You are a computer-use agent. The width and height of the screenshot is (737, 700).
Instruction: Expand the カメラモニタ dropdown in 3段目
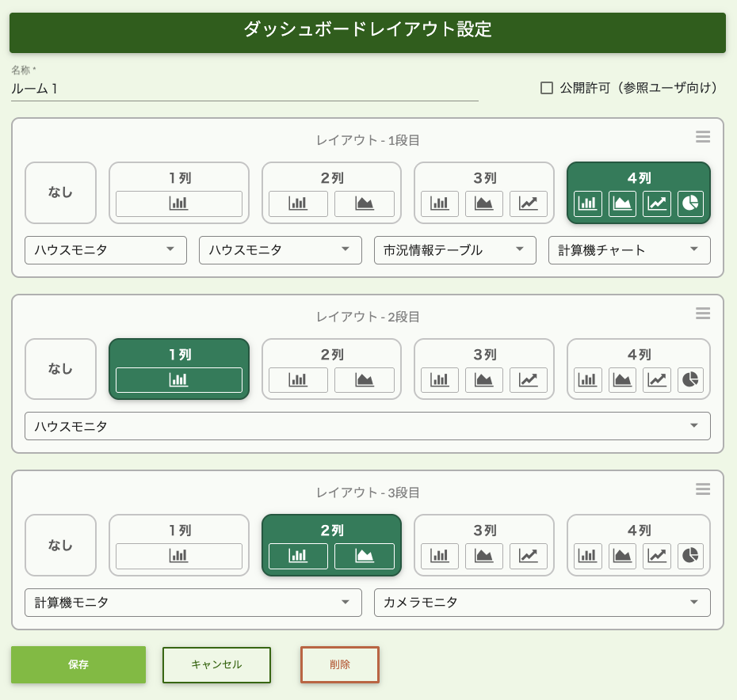click(x=541, y=603)
